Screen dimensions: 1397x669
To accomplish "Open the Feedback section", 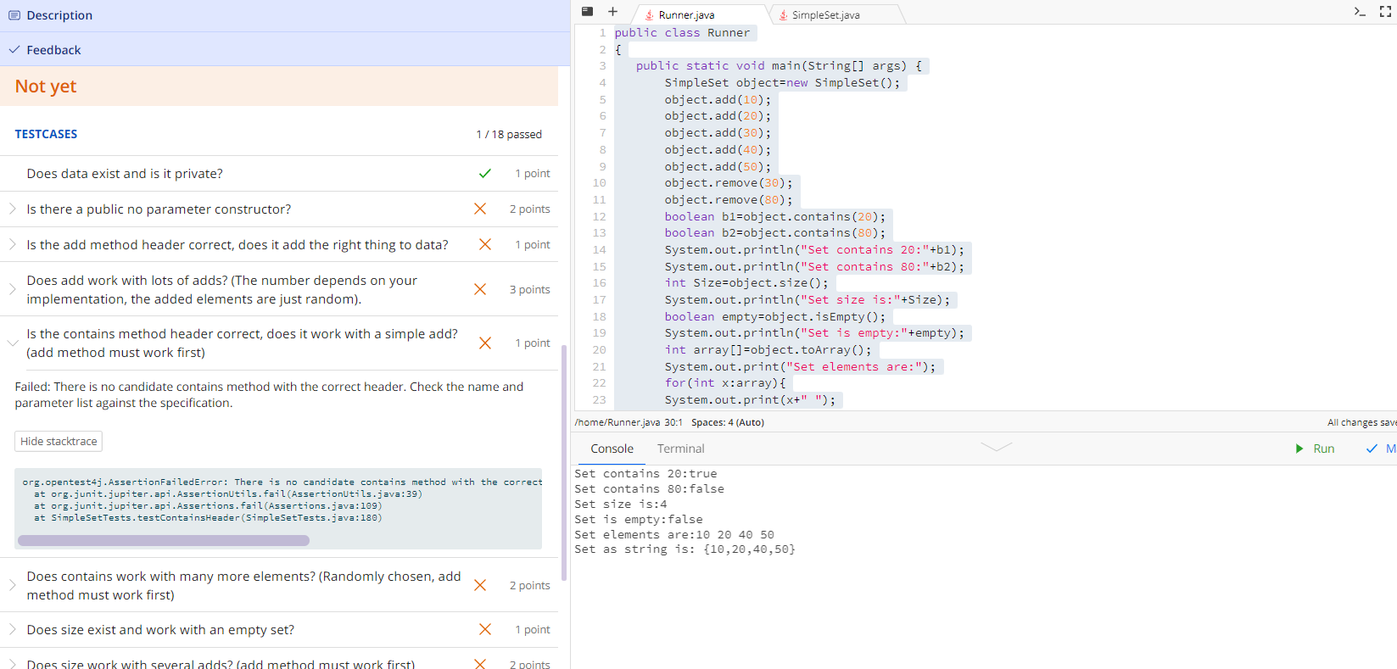I will [x=285, y=50].
